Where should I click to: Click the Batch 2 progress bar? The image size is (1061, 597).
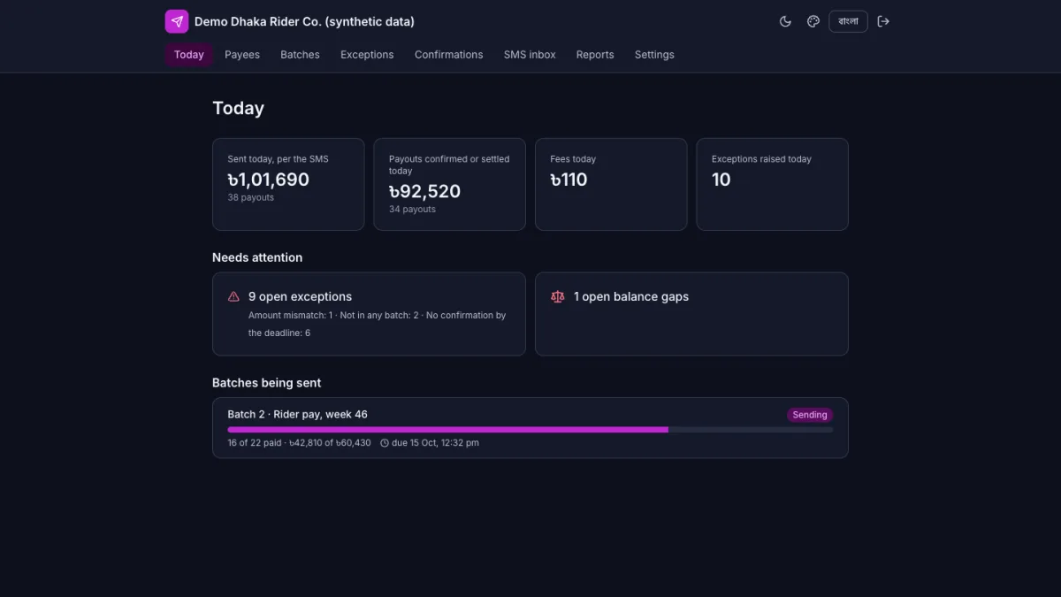(530, 430)
